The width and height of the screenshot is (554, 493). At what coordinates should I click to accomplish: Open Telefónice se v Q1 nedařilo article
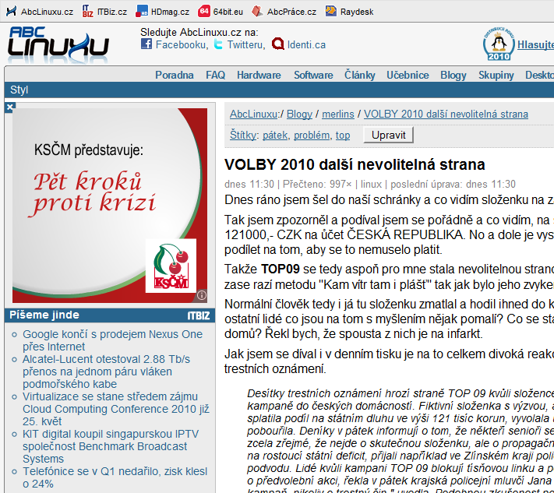click(x=115, y=477)
